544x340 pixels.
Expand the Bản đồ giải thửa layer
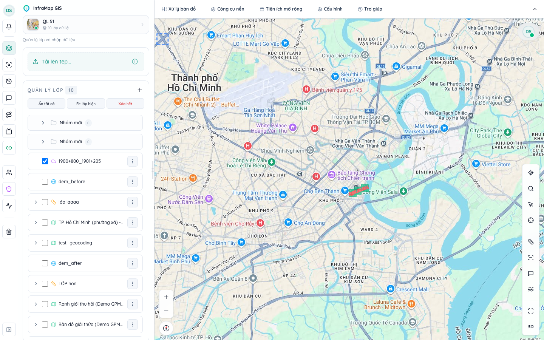[36, 325]
